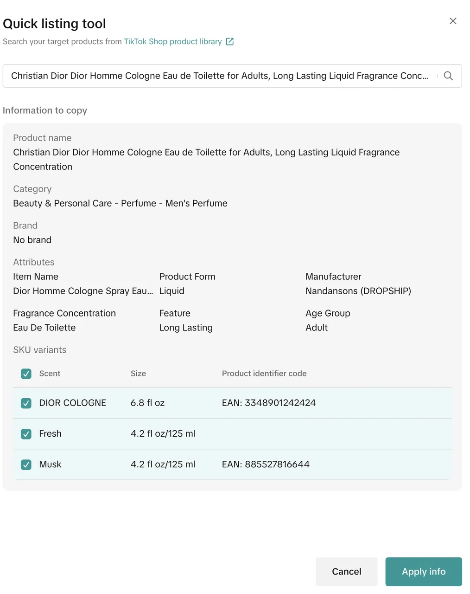This screenshot has width=470, height=594.
Task: Click the Size column header
Action: click(x=138, y=374)
